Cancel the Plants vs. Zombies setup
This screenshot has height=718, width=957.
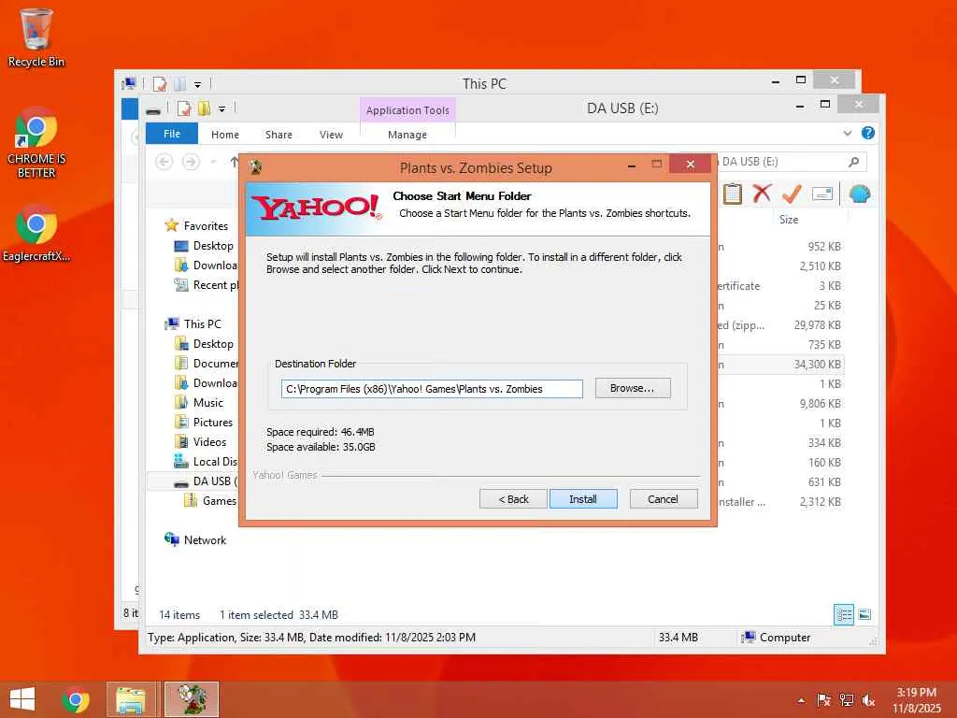tap(663, 499)
